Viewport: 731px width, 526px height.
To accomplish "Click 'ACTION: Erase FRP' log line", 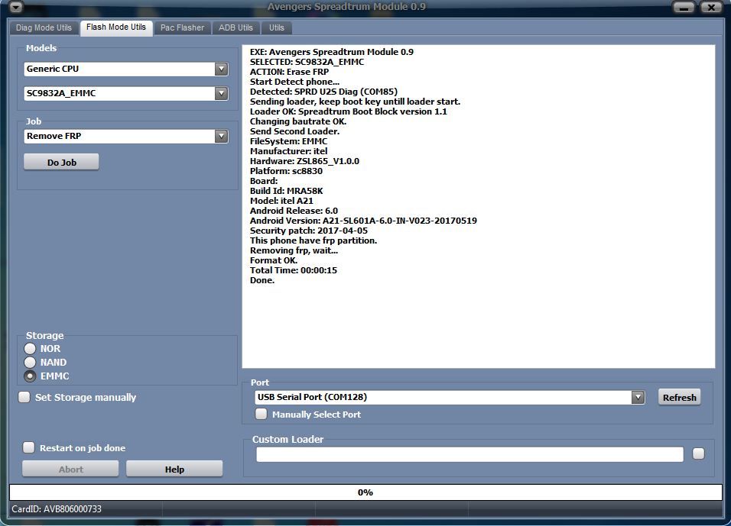I will (x=289, y=72).
